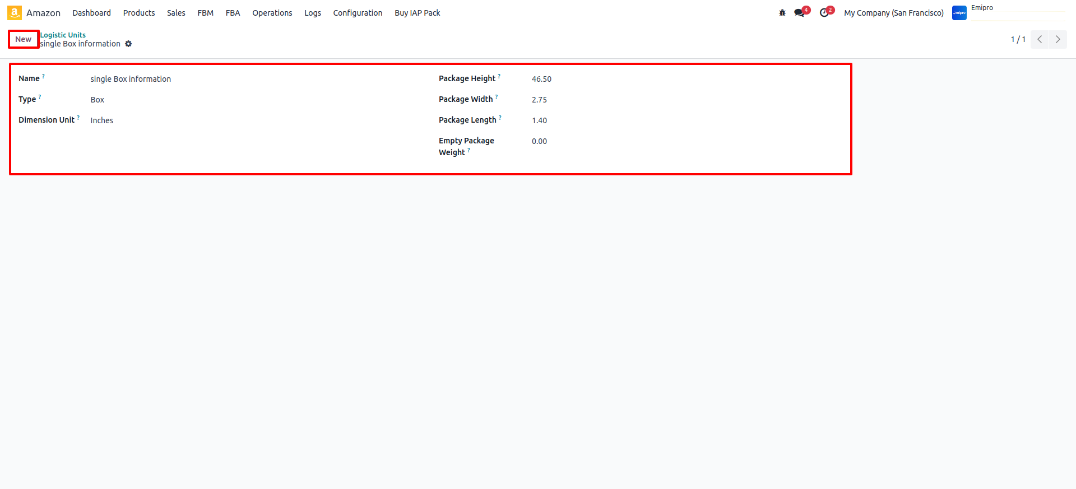Click the Emipro user avatar
The height and width of the screenshot is (489, 1076).
[959, 13]
